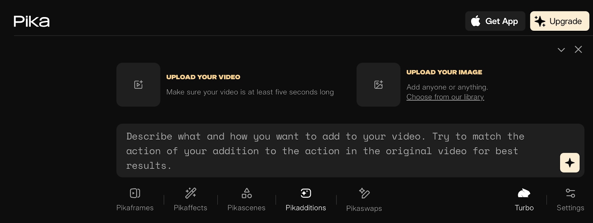593x223 pixels.
Task: Select the Pikaffects magic wand tool
Action: 191,200
